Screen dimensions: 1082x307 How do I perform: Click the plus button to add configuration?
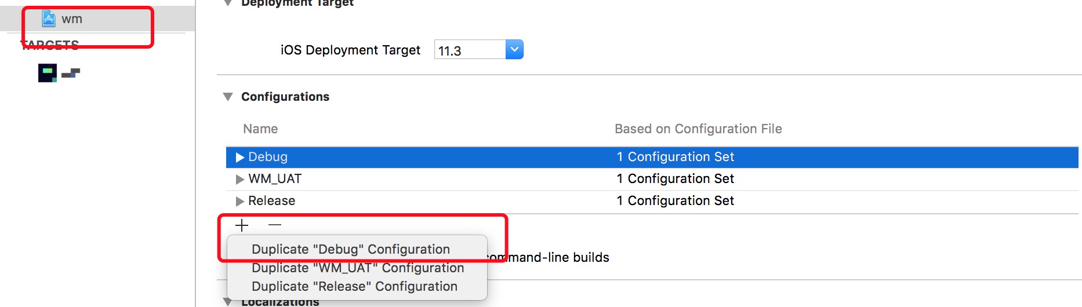[x=242, y=225]
